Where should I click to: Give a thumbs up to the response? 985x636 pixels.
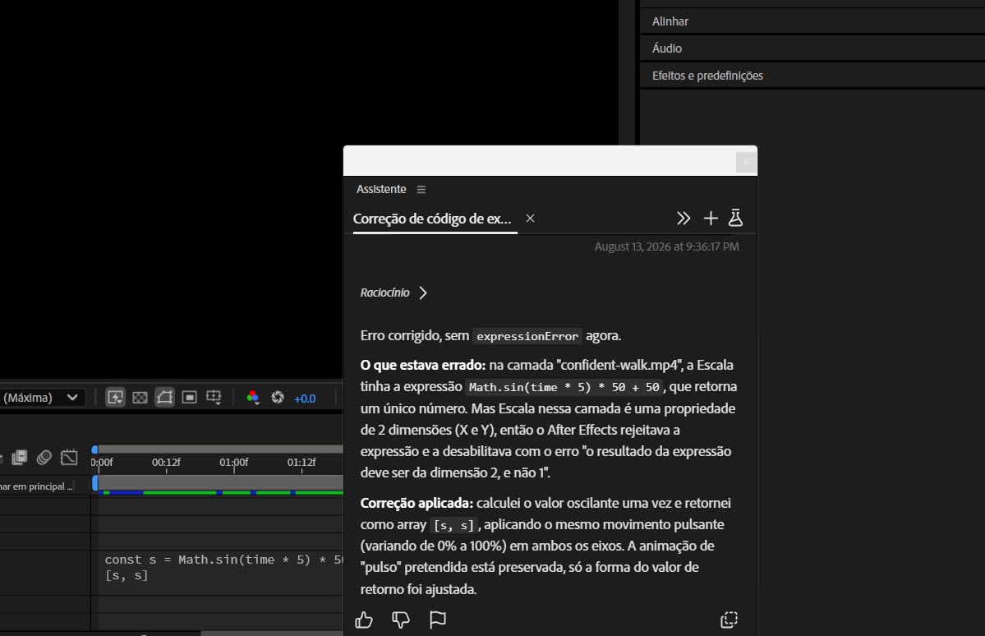tap(364, 620)
